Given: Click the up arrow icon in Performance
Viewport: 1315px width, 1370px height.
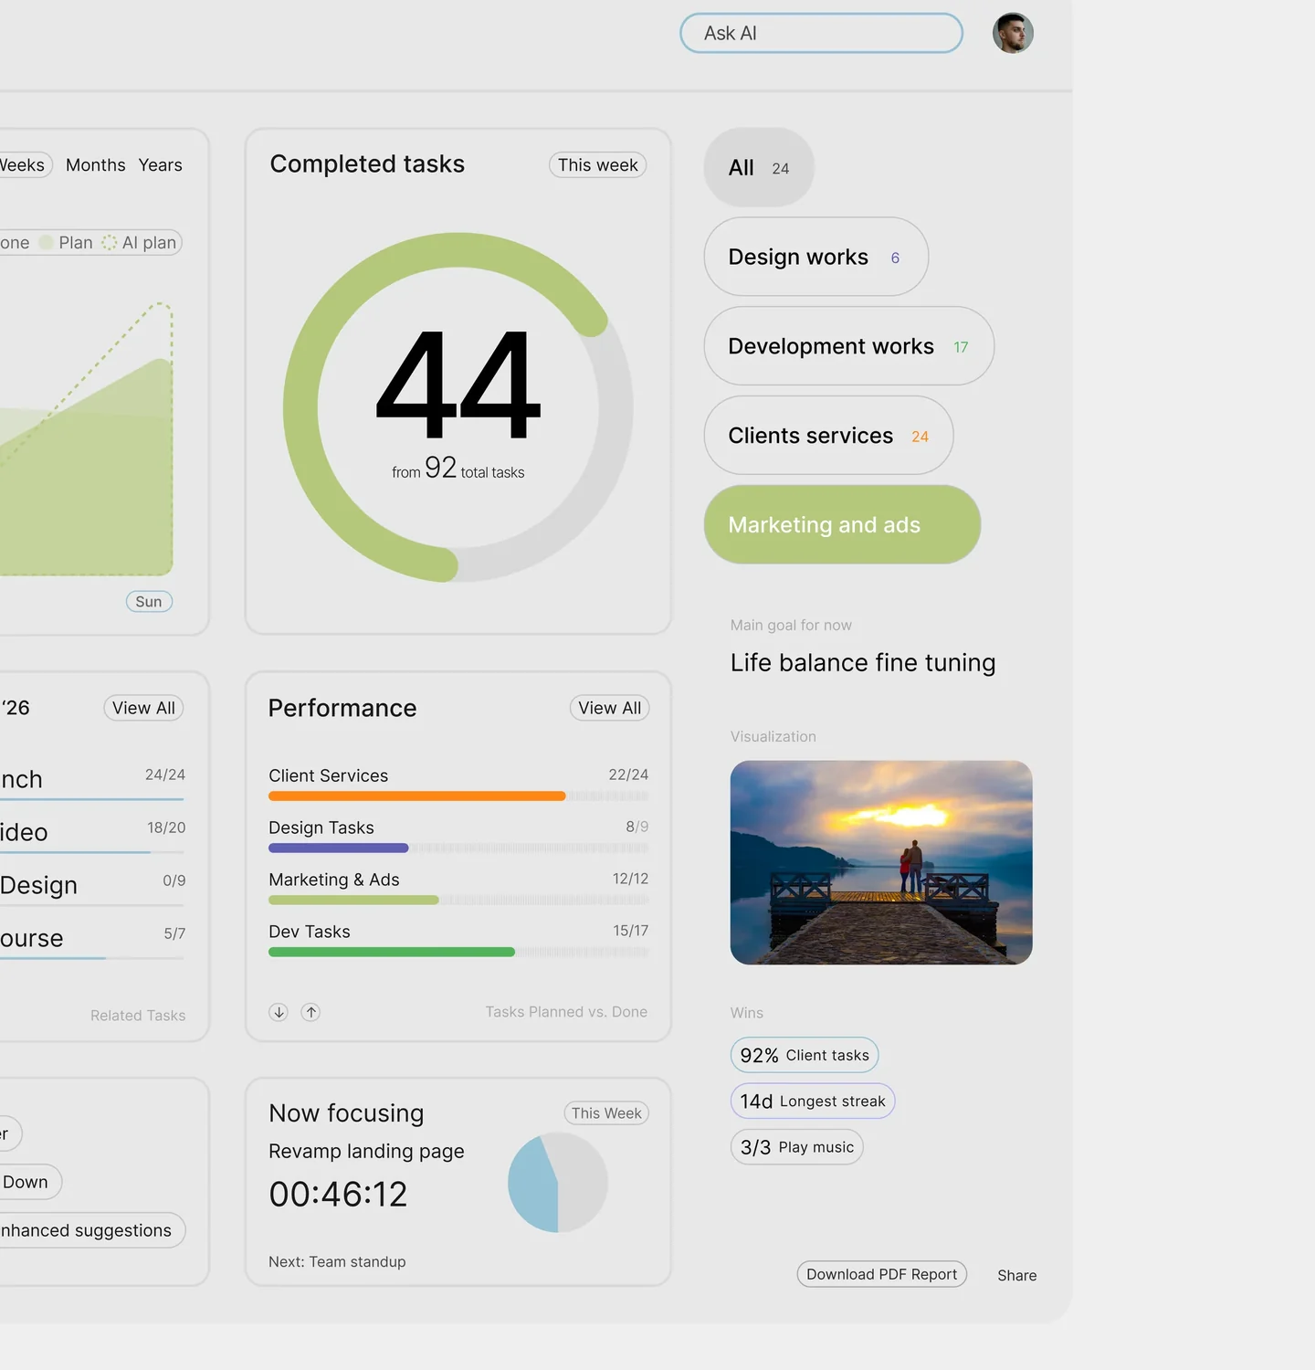Looking at the screenshot, I should (x=310, y=1012).
